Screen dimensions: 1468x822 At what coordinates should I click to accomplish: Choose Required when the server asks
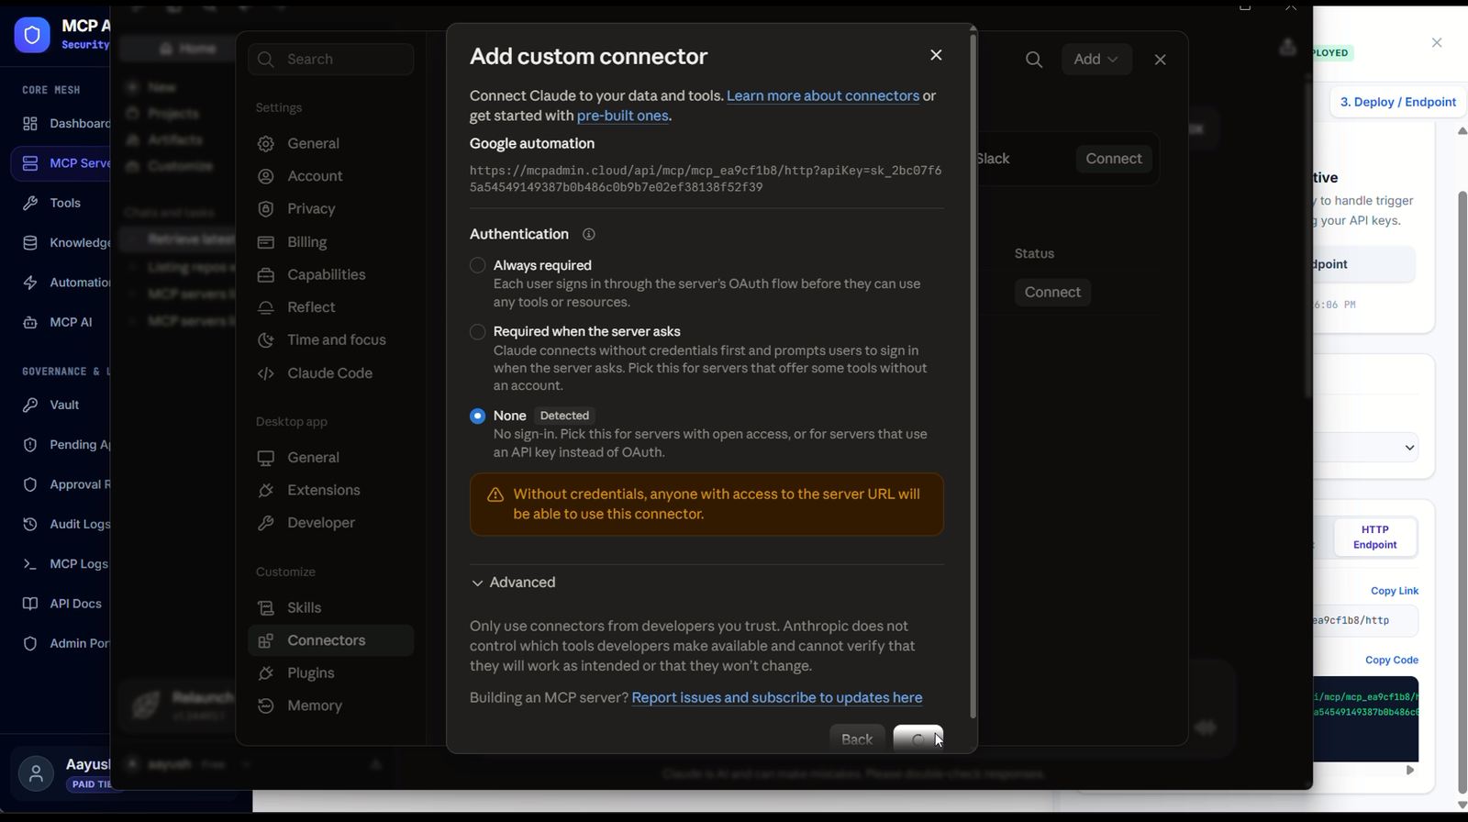coord(477,331)
